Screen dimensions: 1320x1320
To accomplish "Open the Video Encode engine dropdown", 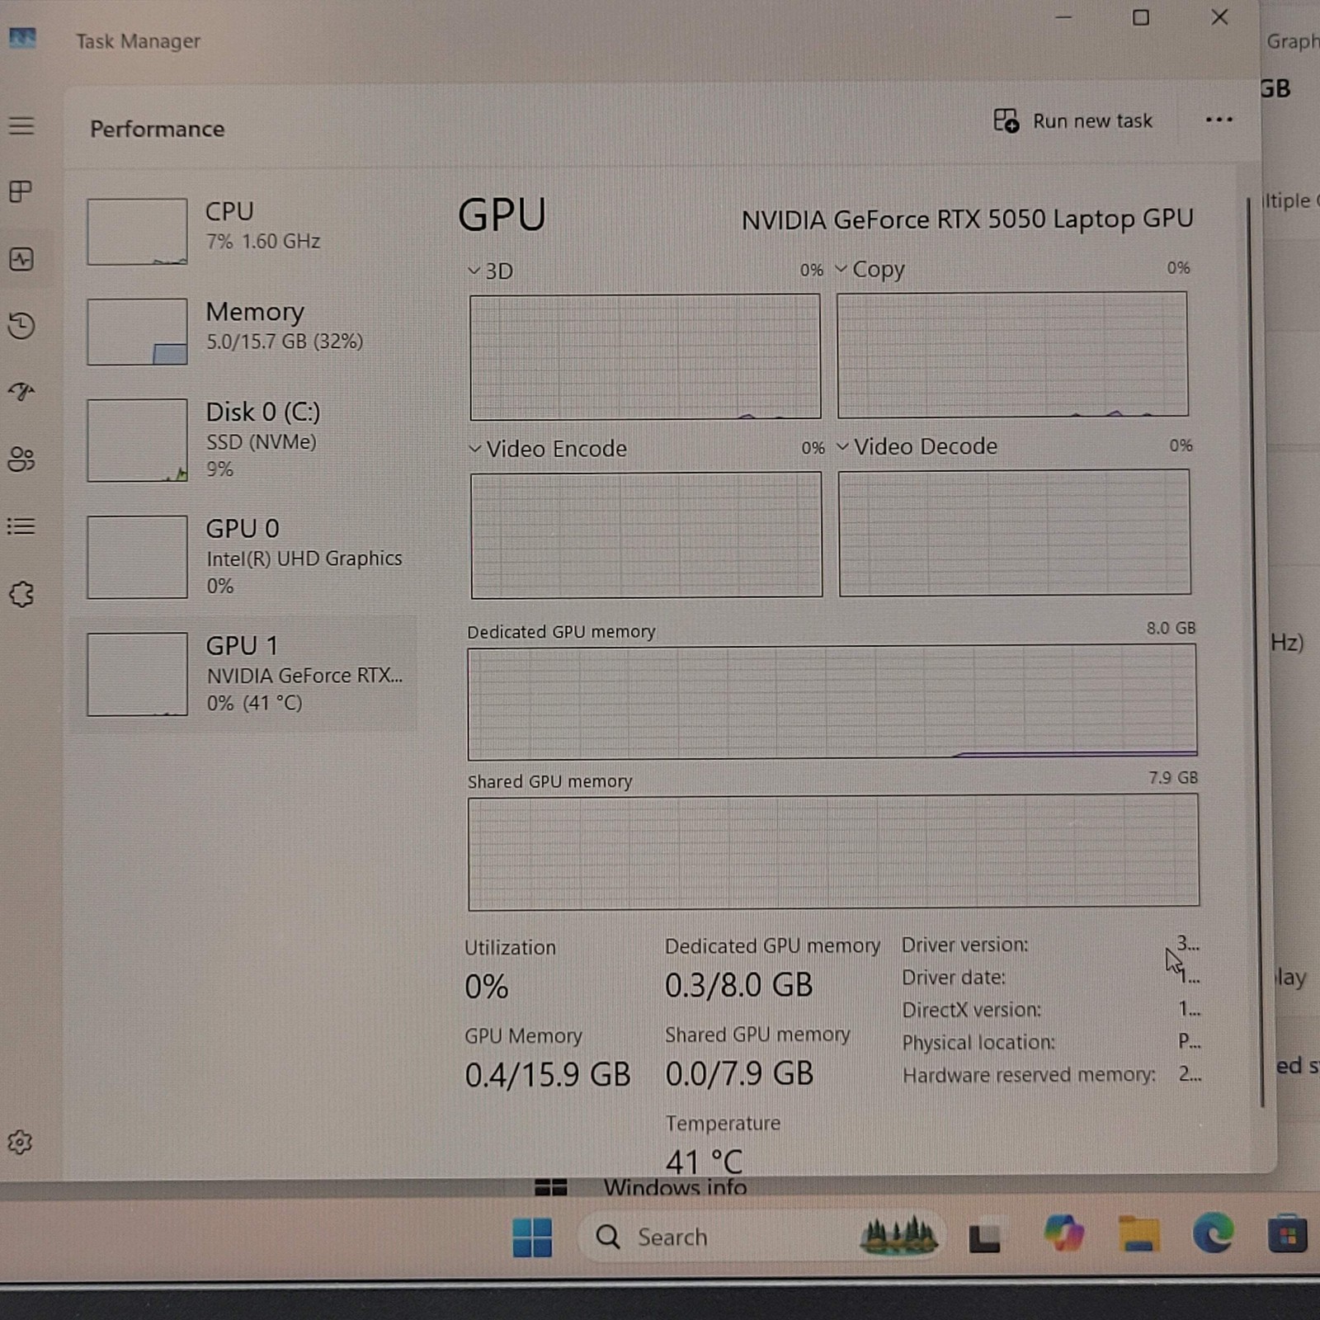I will [548, 448].
